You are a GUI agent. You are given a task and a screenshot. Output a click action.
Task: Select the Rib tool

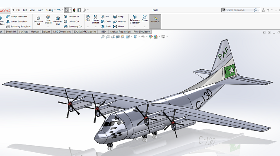click(105, 17)
